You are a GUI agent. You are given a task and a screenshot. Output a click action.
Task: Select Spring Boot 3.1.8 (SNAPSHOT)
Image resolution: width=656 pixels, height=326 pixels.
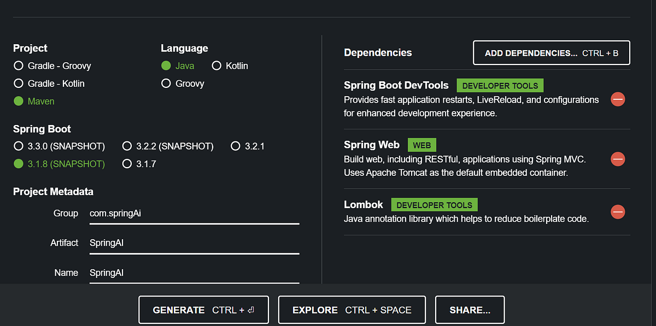click(59, 164)
